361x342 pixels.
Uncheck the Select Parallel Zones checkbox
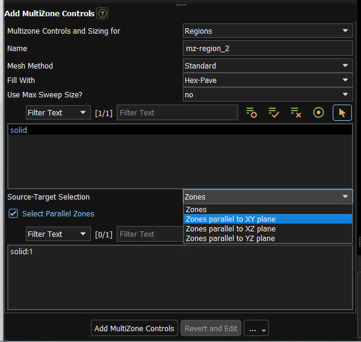pos(13,213)
